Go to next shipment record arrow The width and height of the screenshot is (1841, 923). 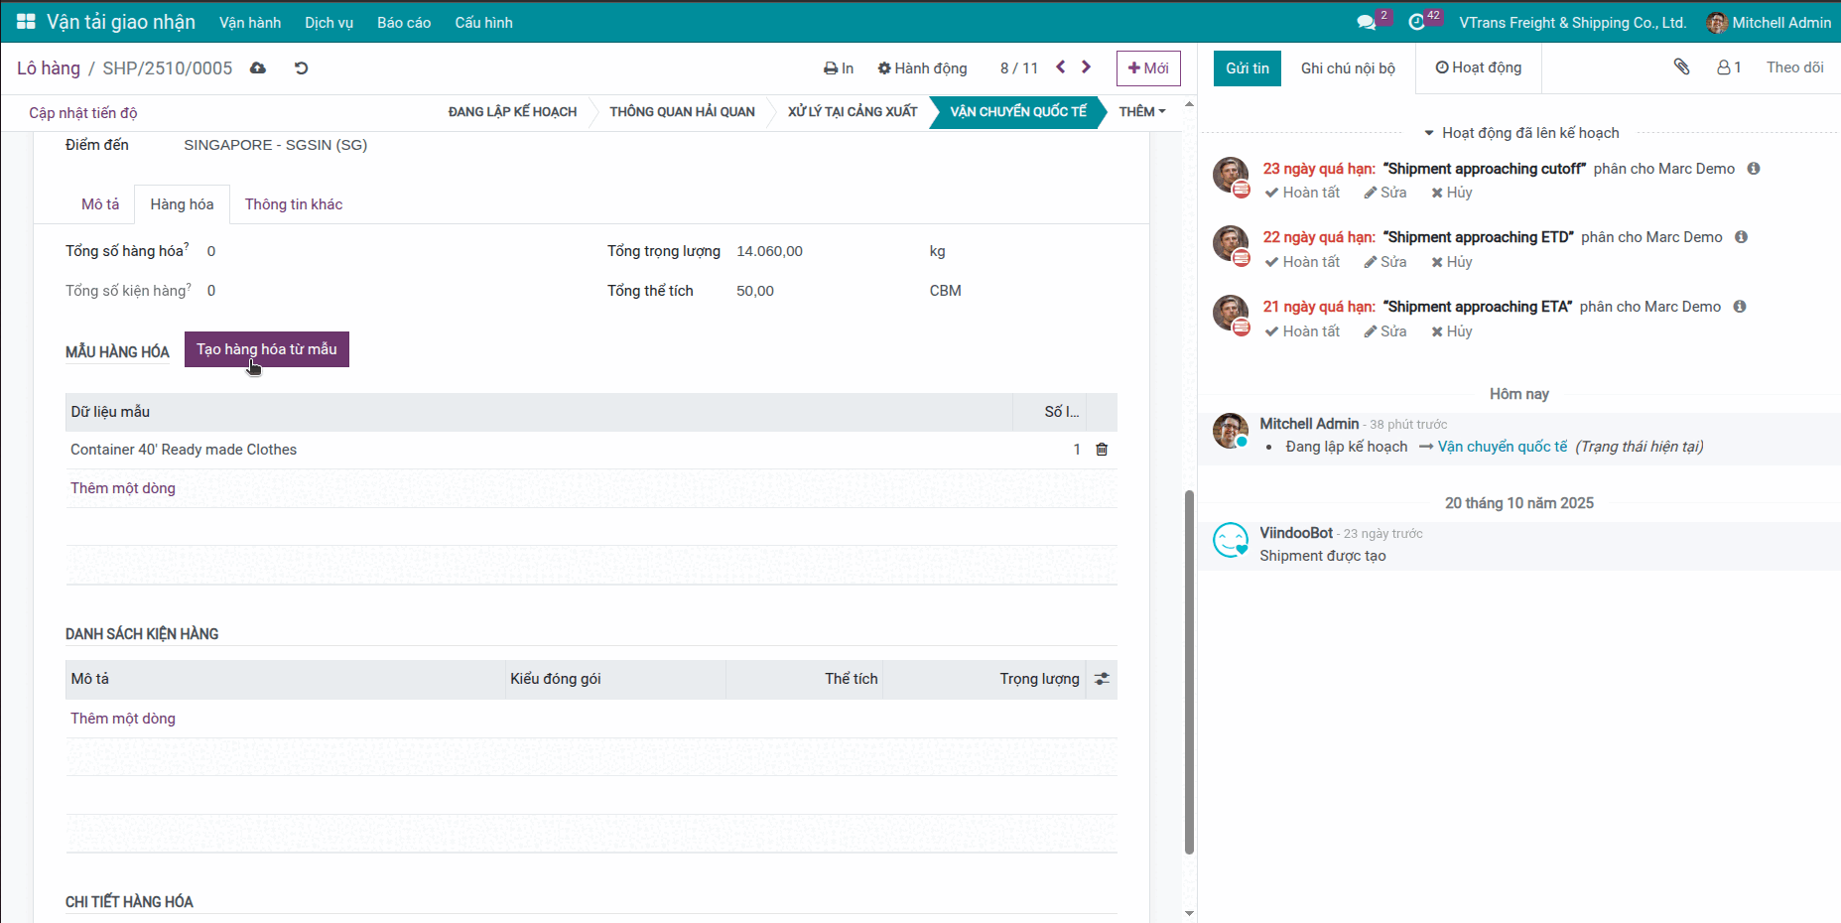tap(1087, 67)
